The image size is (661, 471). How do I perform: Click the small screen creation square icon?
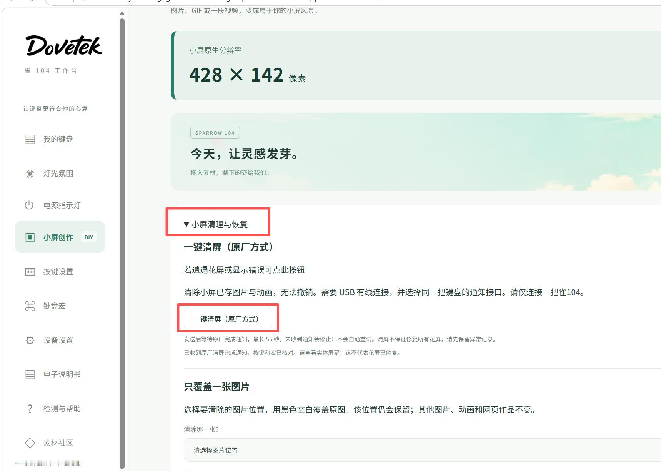pos(30,237)
